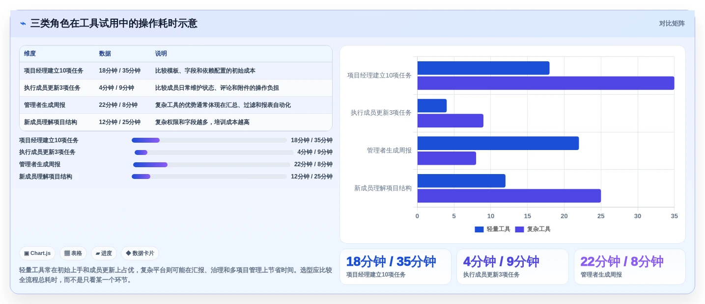
Task: Click description 复杂权限和字段越多，培训成本越高
Action: pyautogui.click(x=202, y=122)
